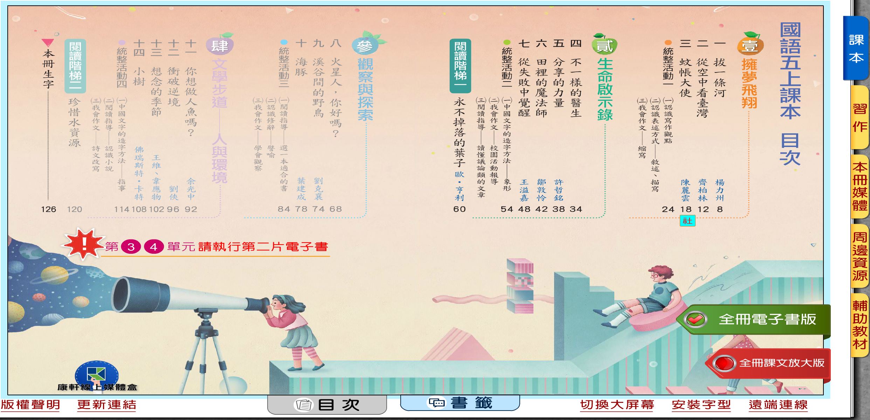Click the green checkmark on 全冊電子書版

(696, 319)
